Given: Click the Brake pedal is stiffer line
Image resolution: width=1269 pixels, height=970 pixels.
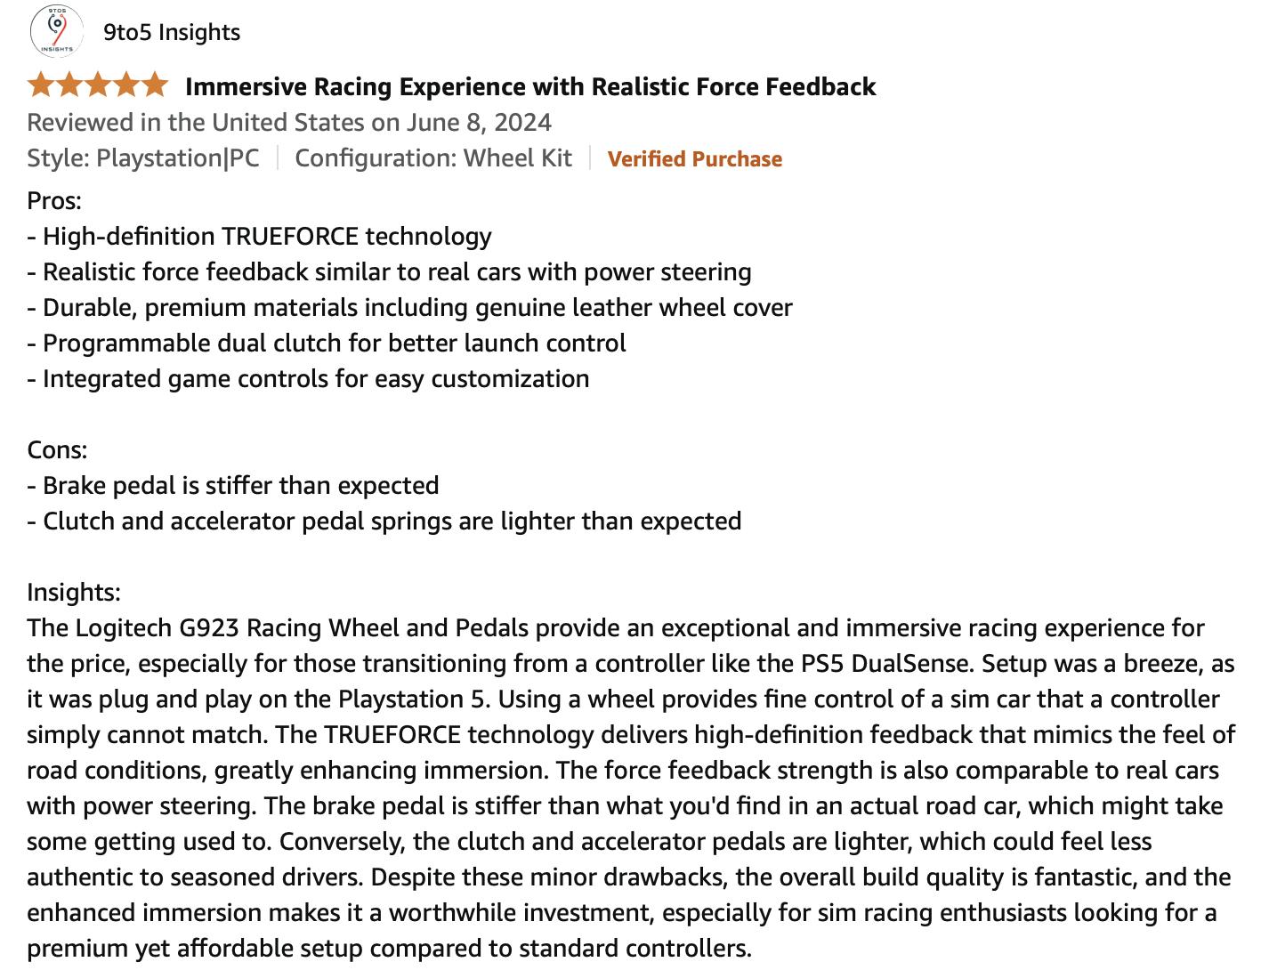Looking at the screenshot, I should 233,486.
